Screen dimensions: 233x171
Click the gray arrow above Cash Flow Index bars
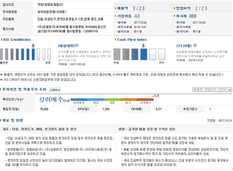click(x=143, y=46)
